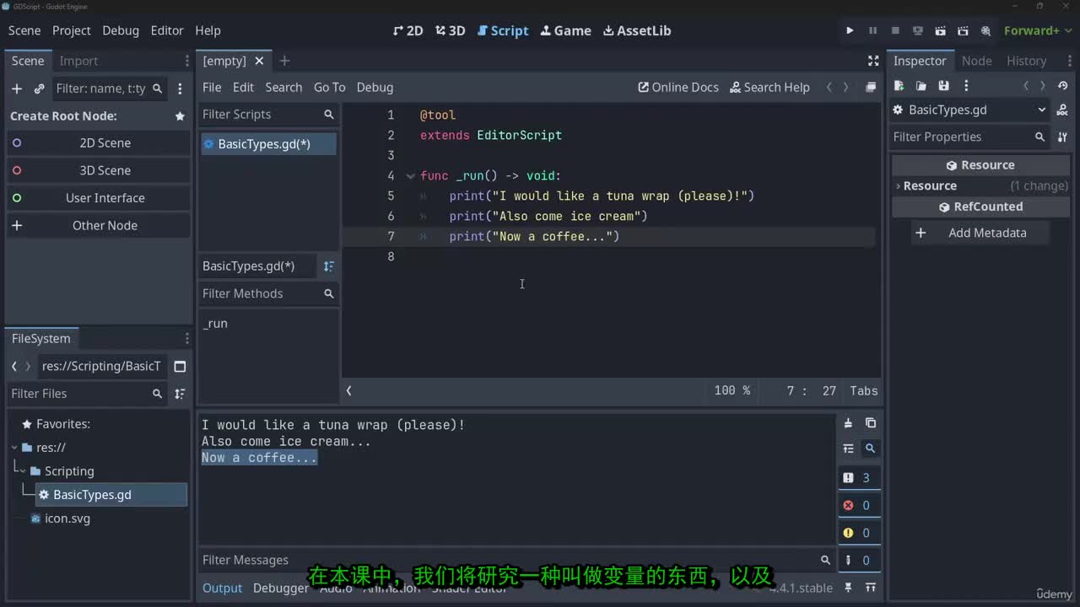Copy the output selection
The image size is (1080, 607).
pyautogui.click(x=871, y=423)
